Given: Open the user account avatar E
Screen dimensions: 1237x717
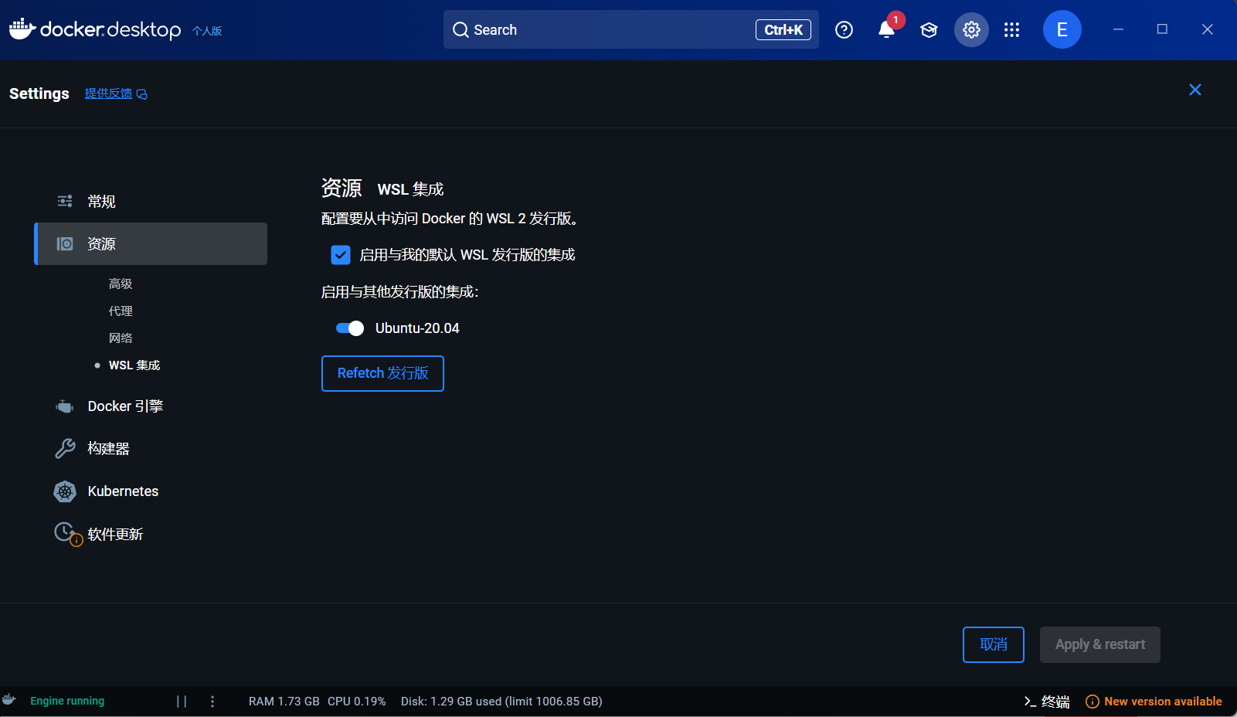Looking at the screenshot, I should (1062, 29).
